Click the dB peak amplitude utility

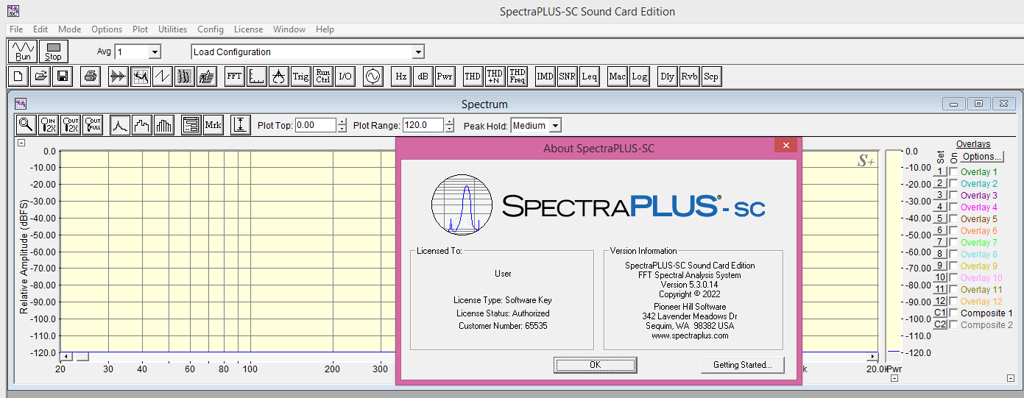423,76
